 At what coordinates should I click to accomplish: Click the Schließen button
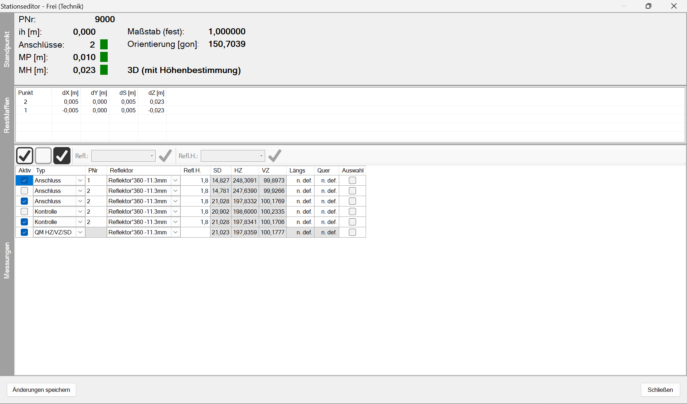pos(660,390)
